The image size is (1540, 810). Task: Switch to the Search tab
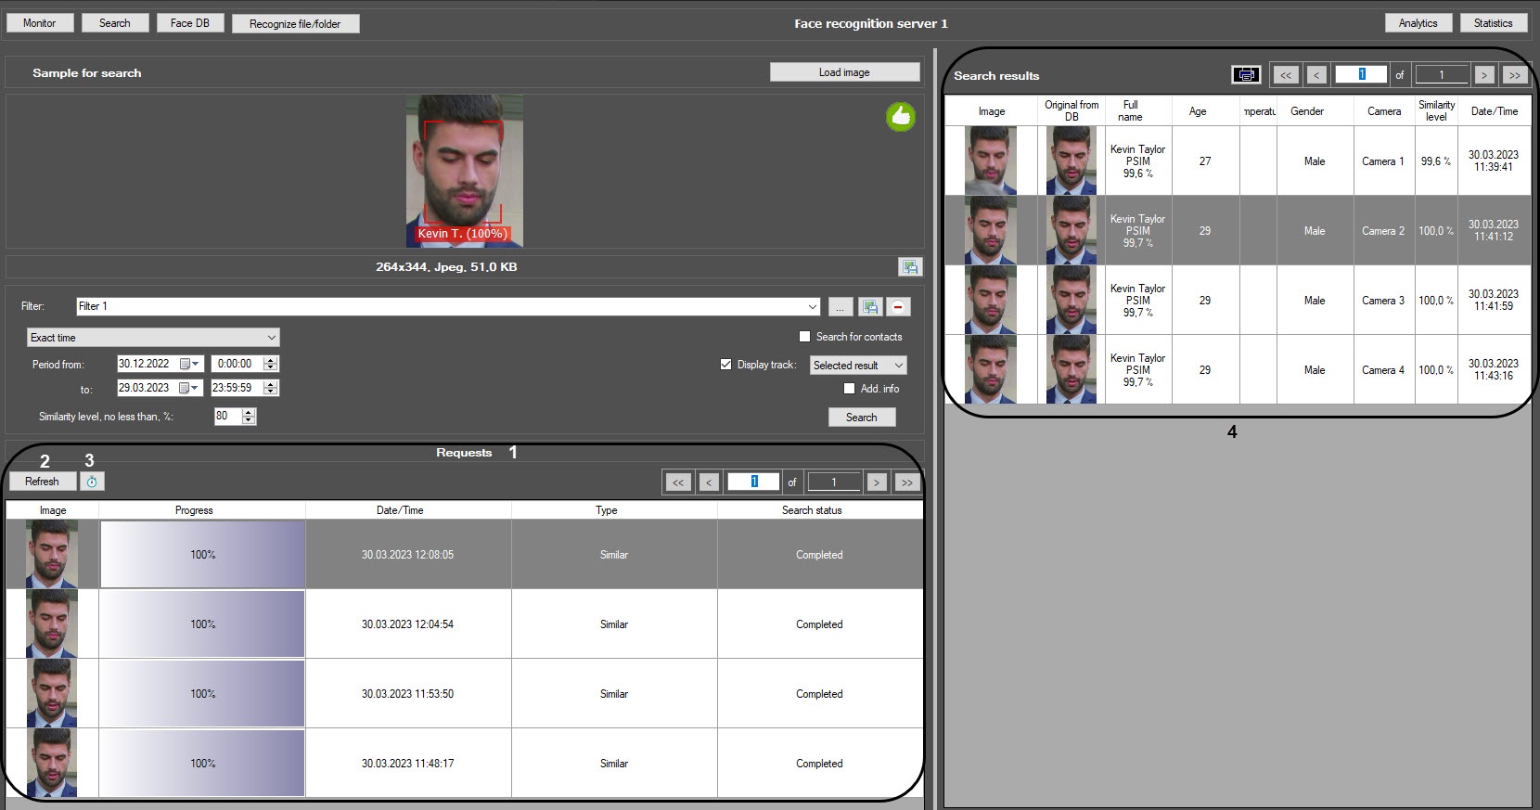tap(115, 23)
